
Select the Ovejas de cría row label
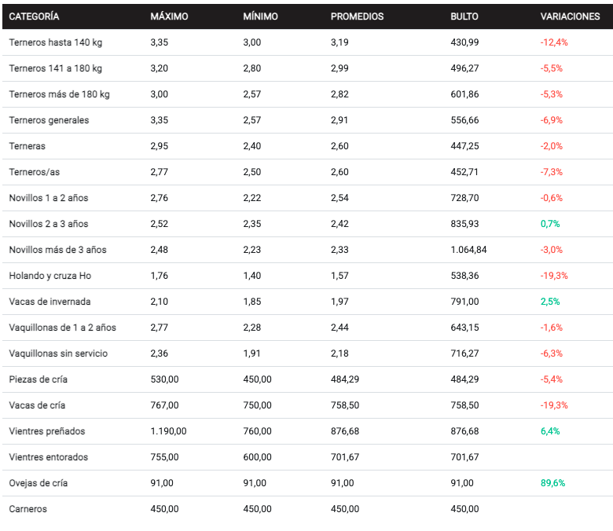coord(39,483)
